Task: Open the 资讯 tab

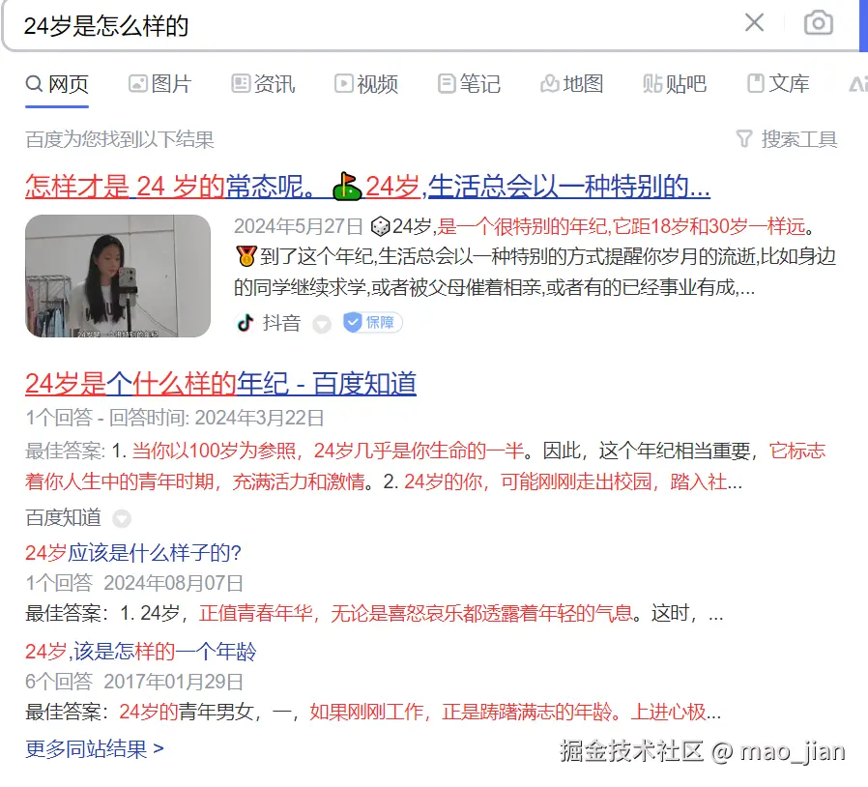Action: [263, 84]
